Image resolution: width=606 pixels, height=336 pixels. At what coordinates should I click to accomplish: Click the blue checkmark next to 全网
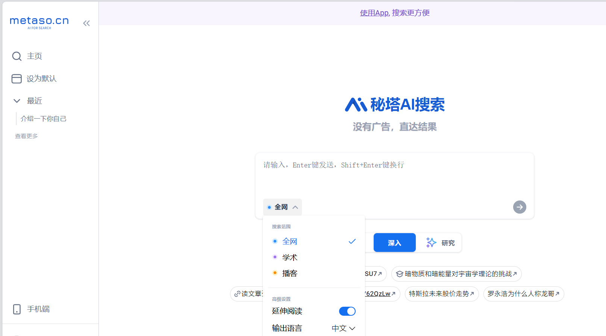(x=352, y=241)
